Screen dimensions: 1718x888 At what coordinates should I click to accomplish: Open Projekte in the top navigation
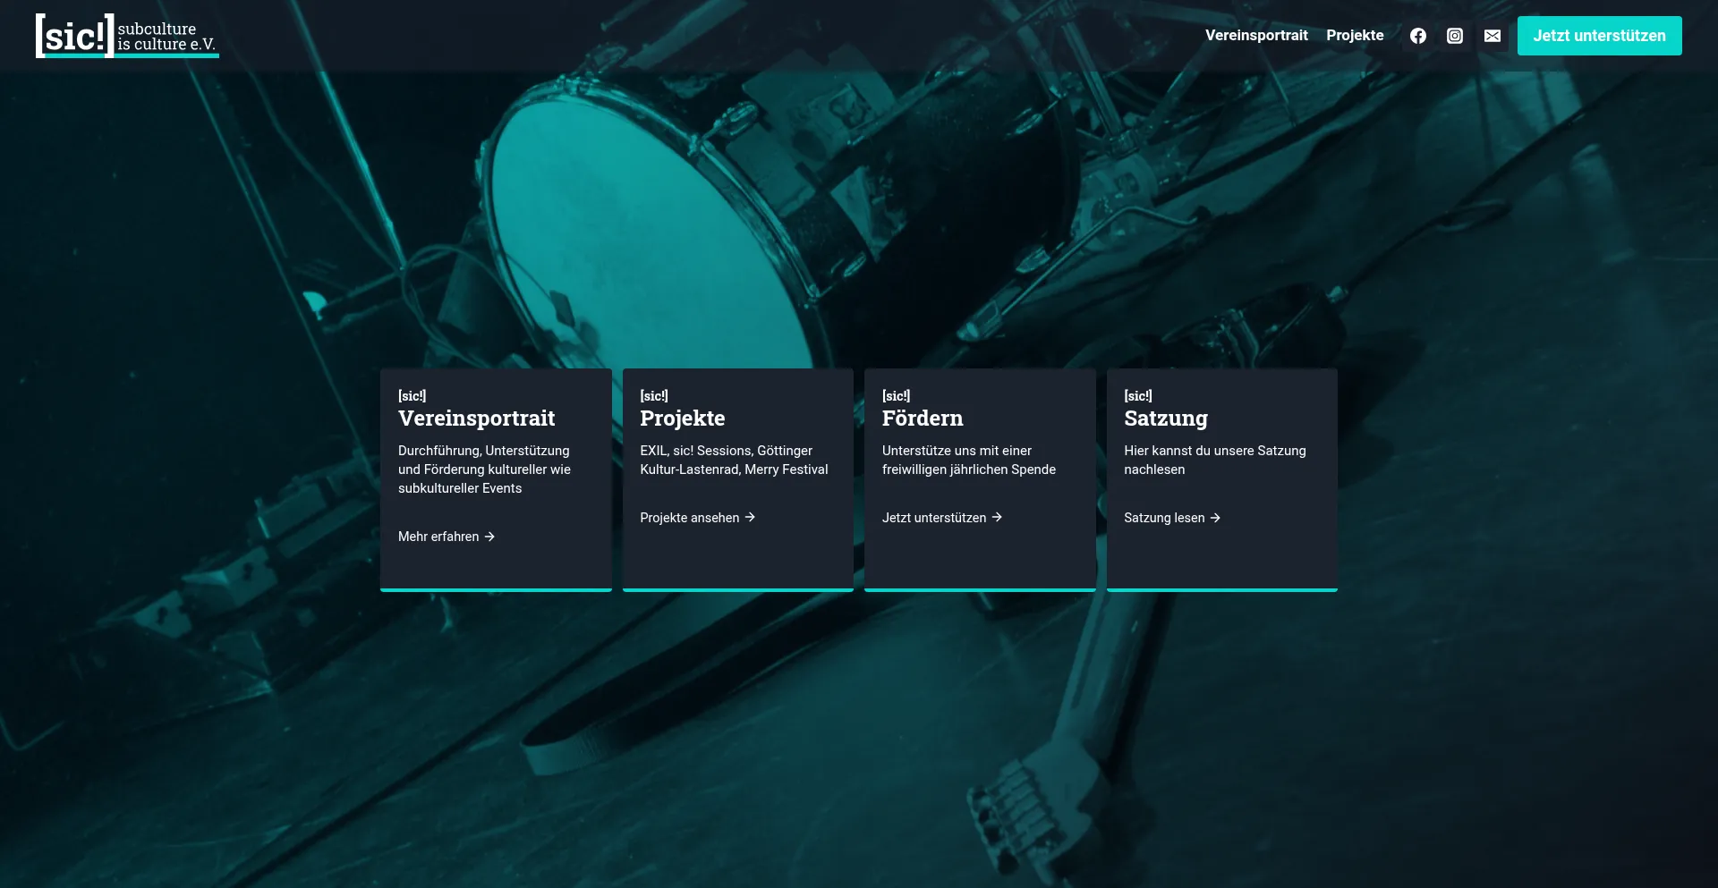1355,36
